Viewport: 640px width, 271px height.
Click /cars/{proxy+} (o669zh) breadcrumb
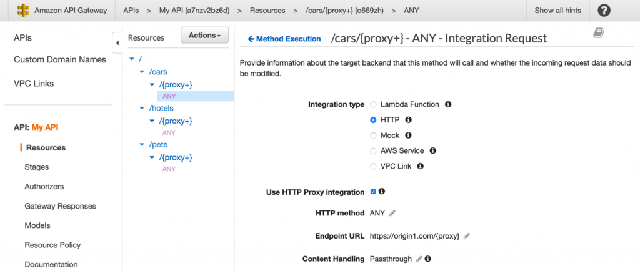pyautogui.click(x=344, y=11)
